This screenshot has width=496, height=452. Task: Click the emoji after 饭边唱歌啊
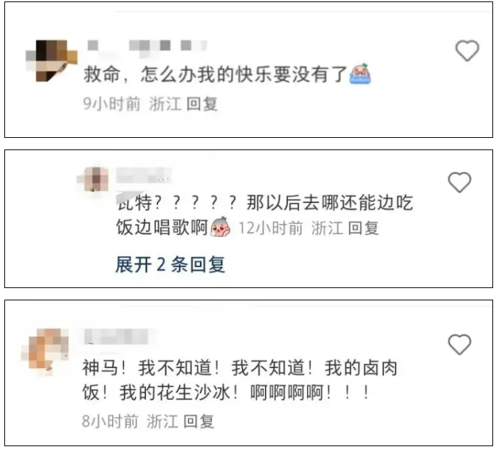[x=220, y=227]
